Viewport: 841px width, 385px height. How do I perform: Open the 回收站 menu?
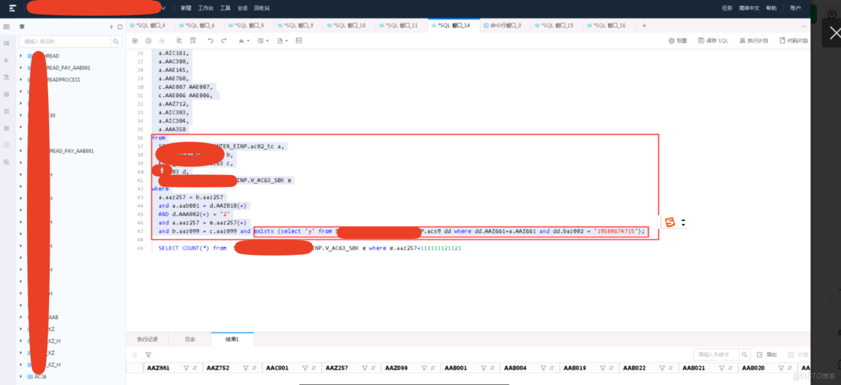pyautogui.click(x=261, y=8)
